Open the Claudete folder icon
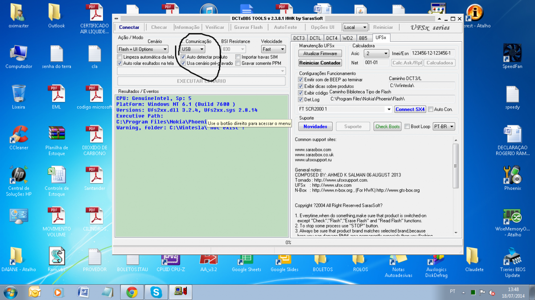The height and width of the screenshot is (300, 535). (474, 260)
